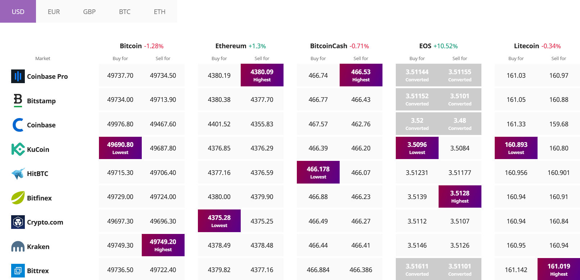580x280 pixels.
Task: Select the ETH currency tab
Action: 159,12
